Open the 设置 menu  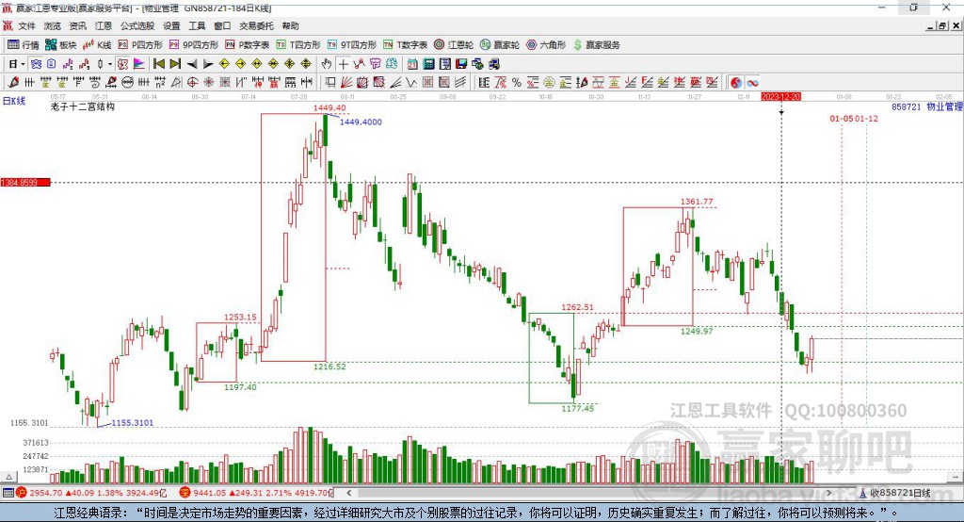point(171,25)
